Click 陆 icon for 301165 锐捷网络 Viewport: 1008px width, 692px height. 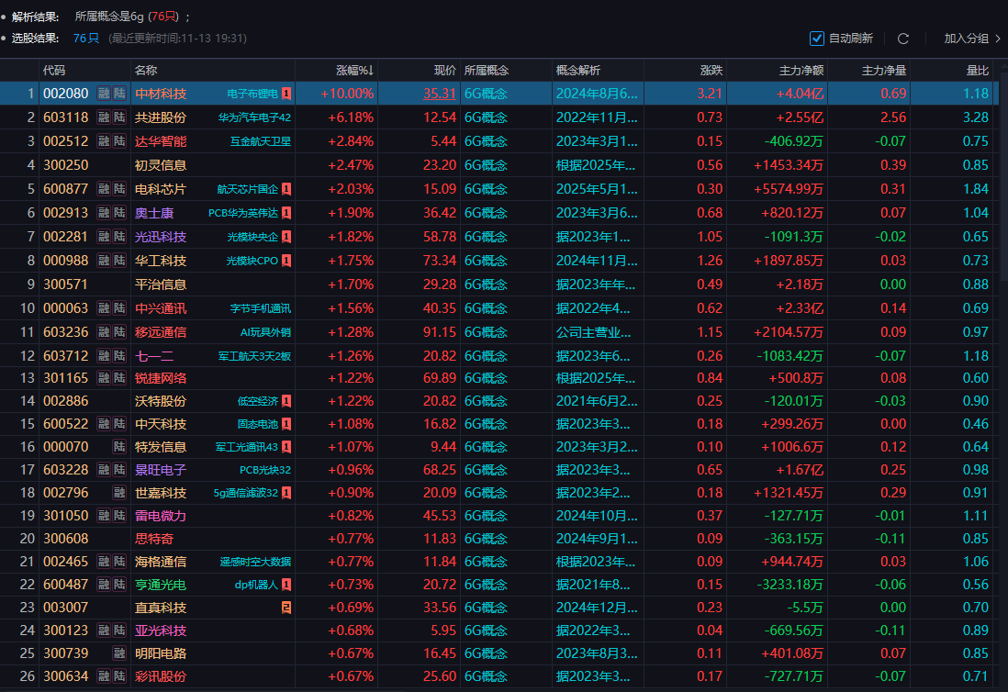[x=119, y=378]
